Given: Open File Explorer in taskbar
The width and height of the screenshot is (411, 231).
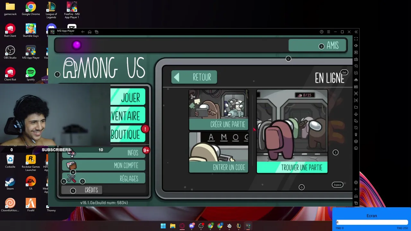Looking at the screenshot, I should (x=173, y=226).
